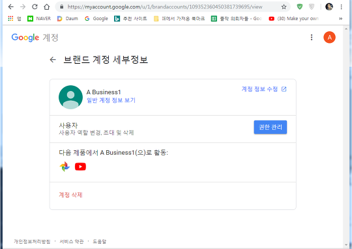The image size is (352, 249).
Task: Open the NAVER bookmark
Action: 39,19
